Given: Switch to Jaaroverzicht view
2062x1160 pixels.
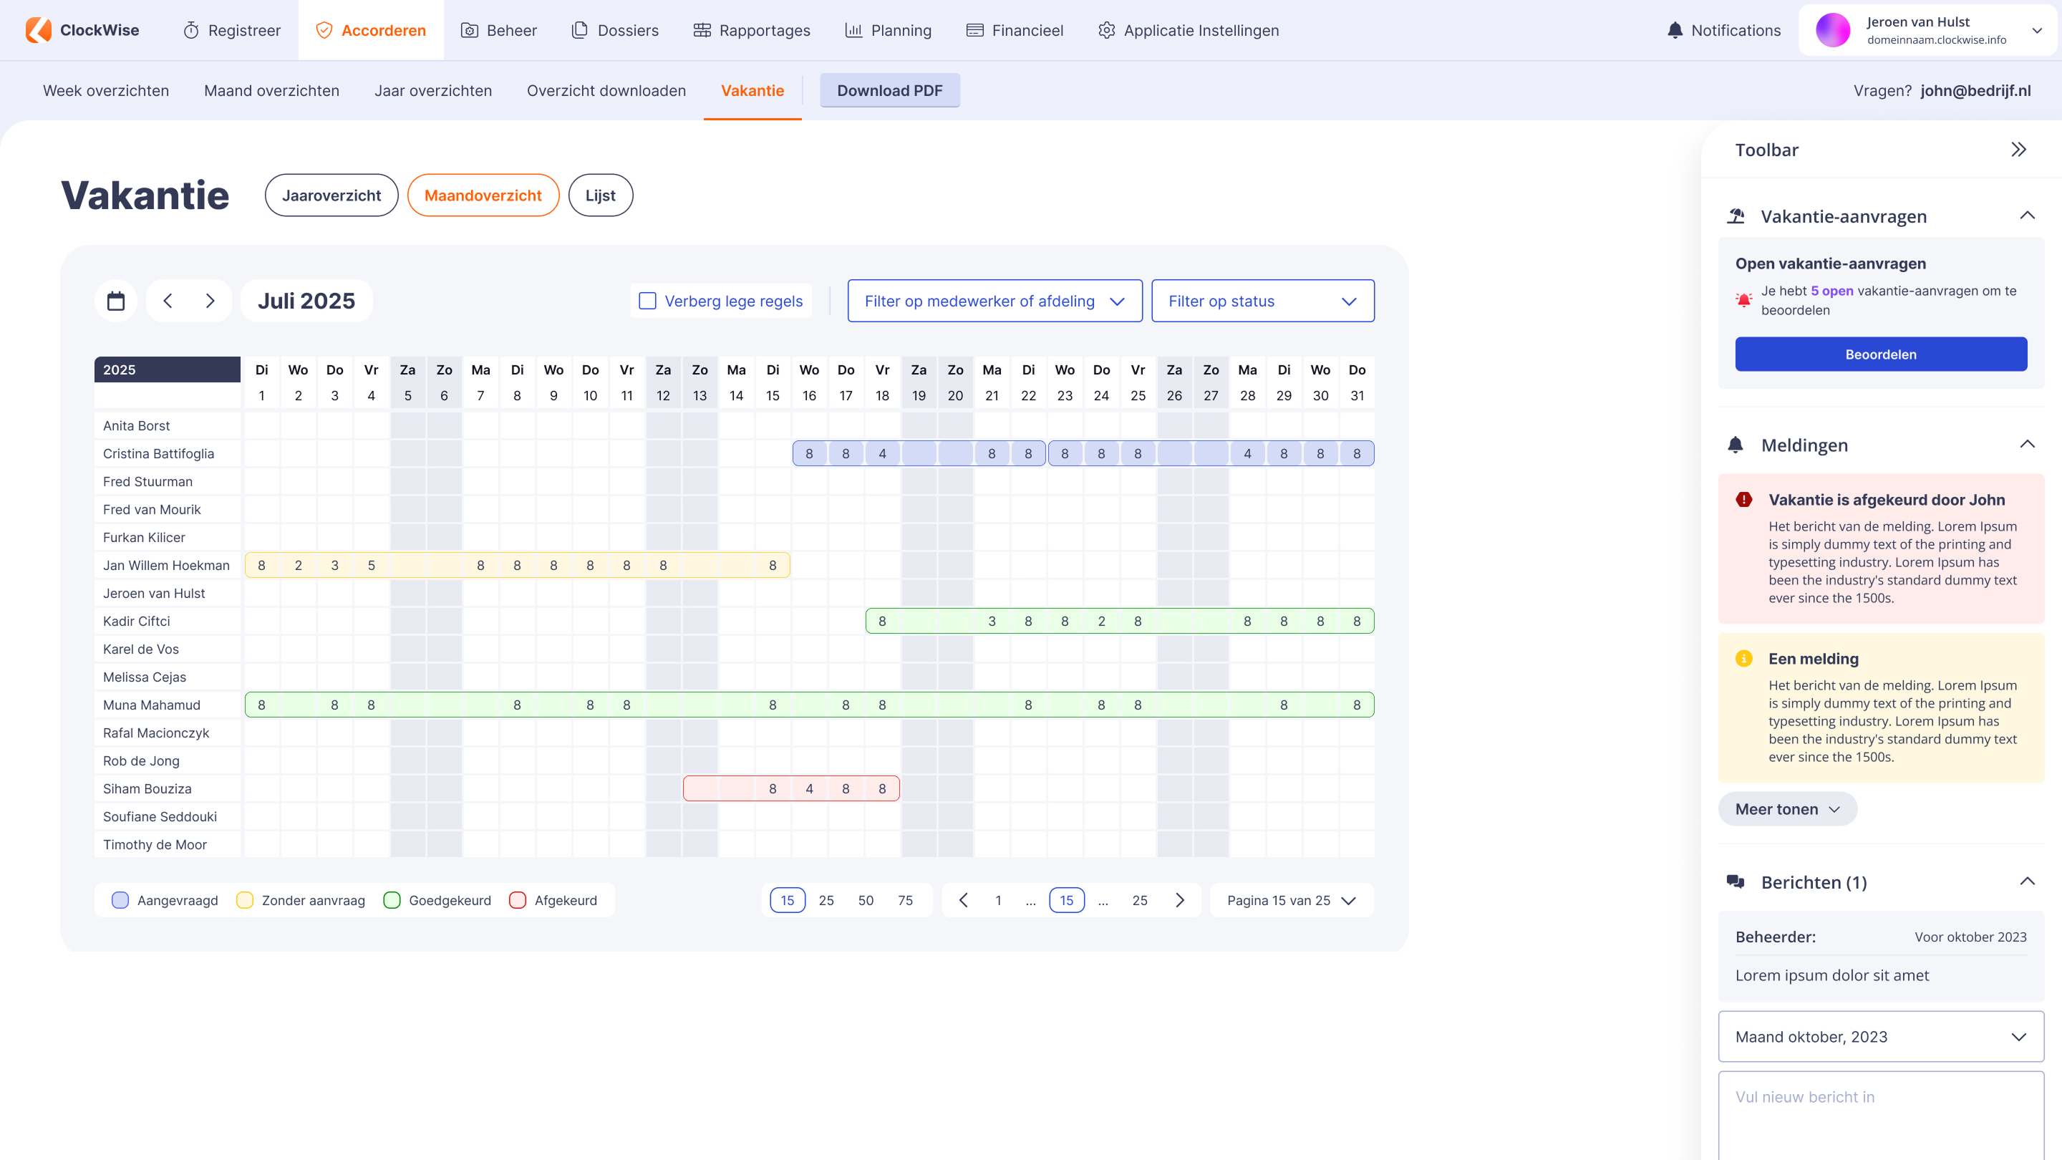Looking at the screenshot, I should point(331,195).
